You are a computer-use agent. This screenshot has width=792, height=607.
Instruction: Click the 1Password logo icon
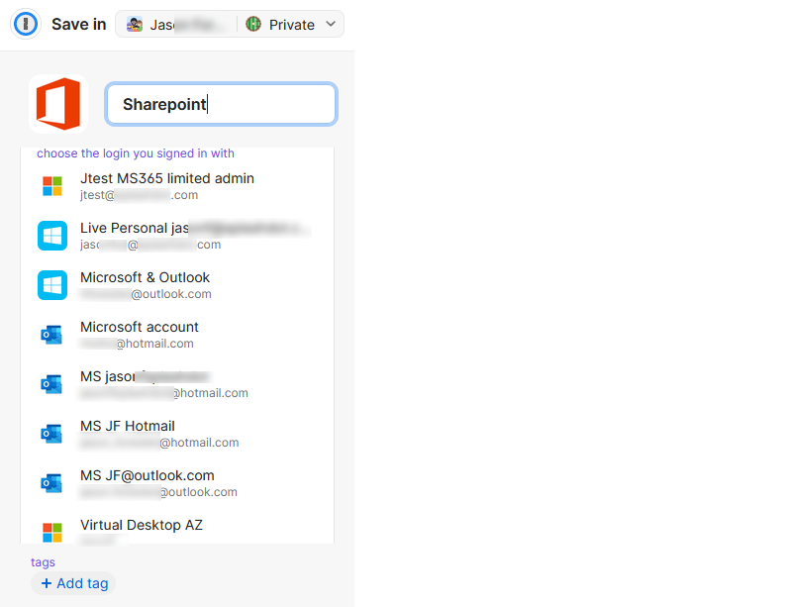click(x=25, y=24)
